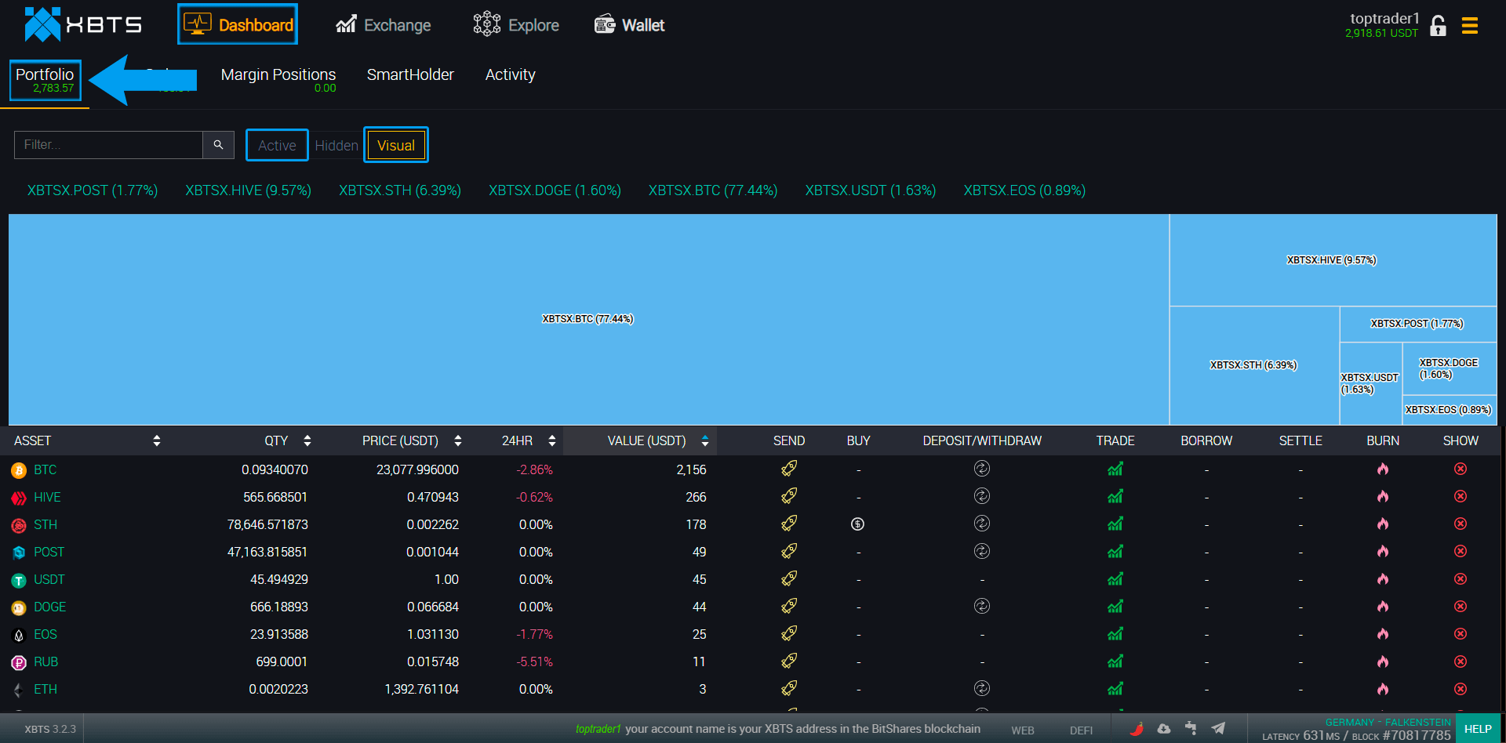Hide POST using its show toggle
Screen dimensions: 1506x743
(x=1461, y=551)
